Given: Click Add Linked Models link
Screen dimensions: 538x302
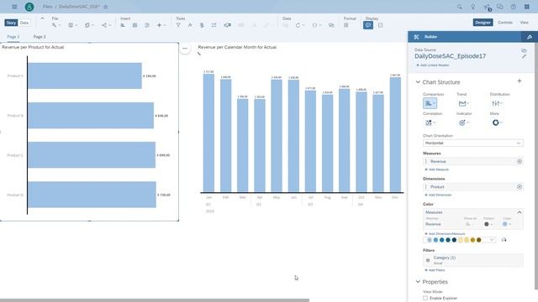Looking at the screenshot, I should pyautogui.click(x=432, y=65).
